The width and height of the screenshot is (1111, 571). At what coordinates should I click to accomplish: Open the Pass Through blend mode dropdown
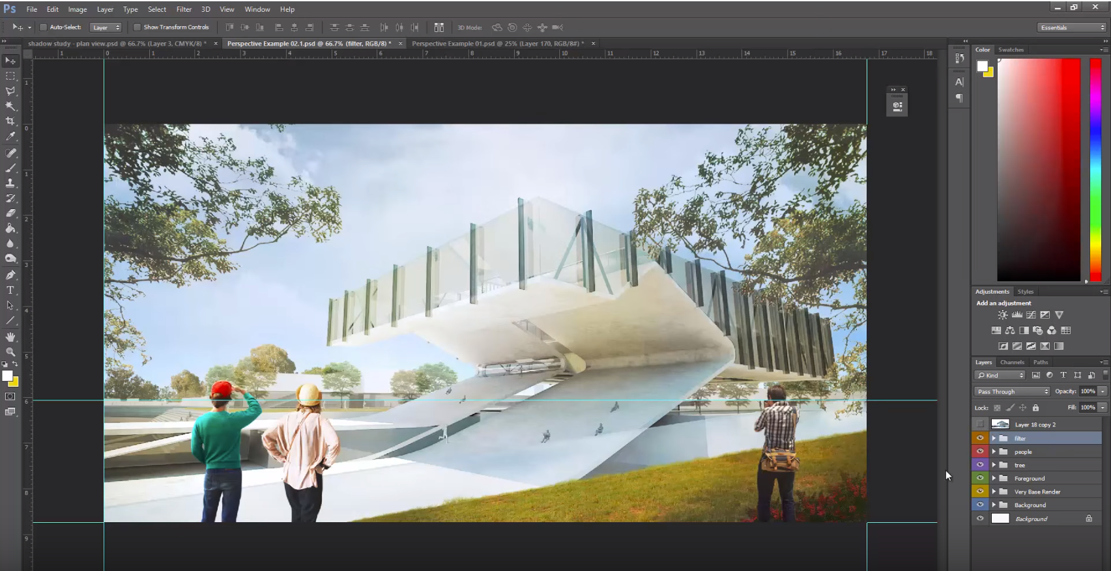1012,391
